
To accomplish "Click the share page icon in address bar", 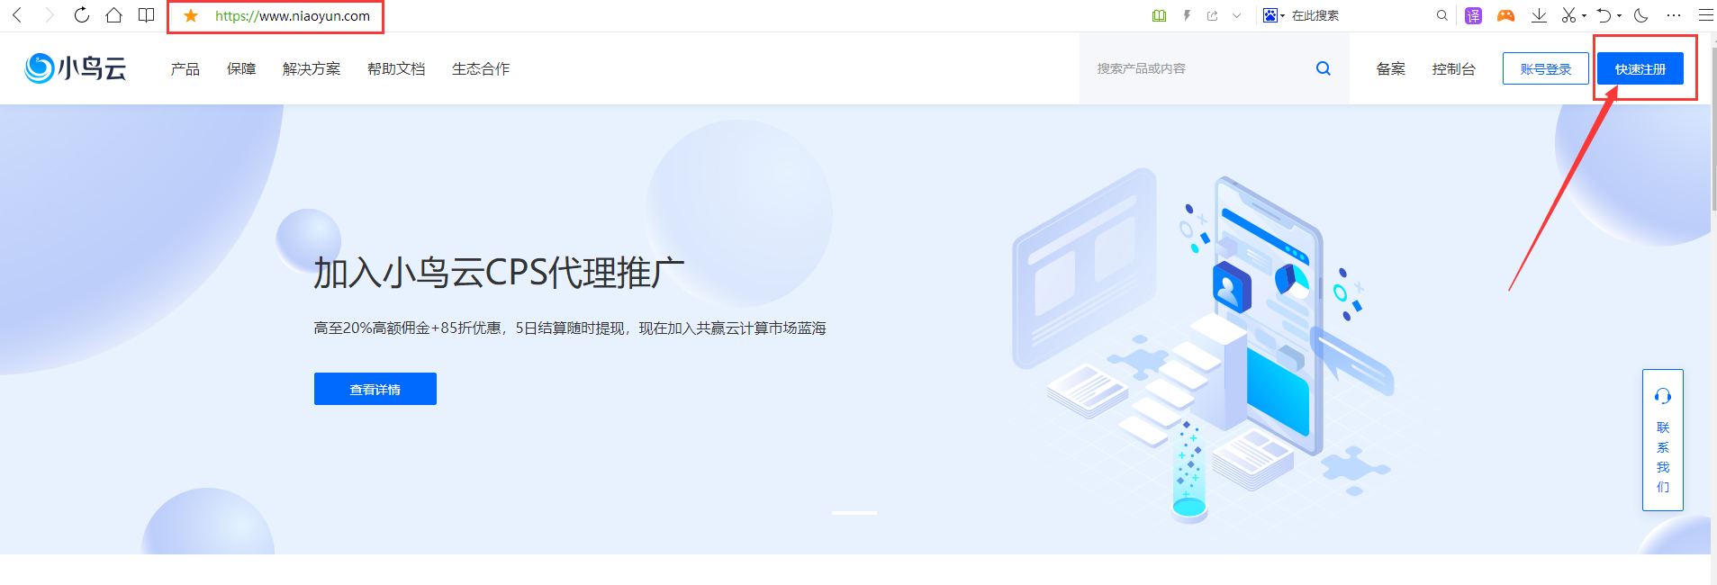I will tap(1213, 15).
